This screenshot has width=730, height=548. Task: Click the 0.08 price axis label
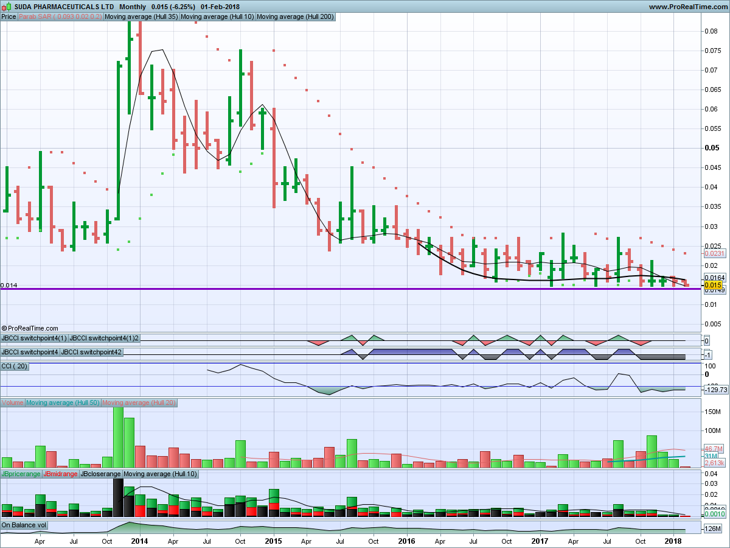coord(712,31)
